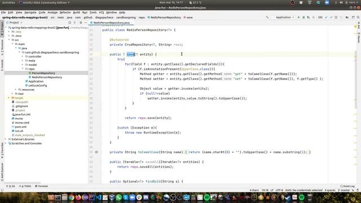Click the gutter icon beside toCamelCase line
The width and height of the screenshot is (361, 203).
point(96,152)
